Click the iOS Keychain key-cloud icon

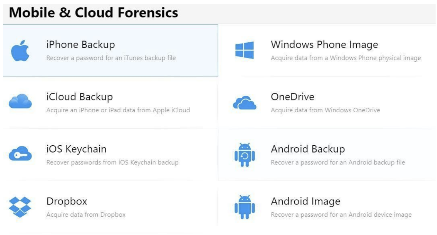coord(20,154)
